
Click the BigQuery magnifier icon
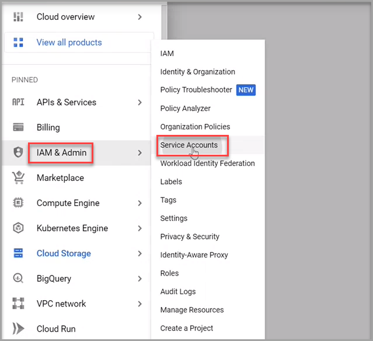(18, 279)
